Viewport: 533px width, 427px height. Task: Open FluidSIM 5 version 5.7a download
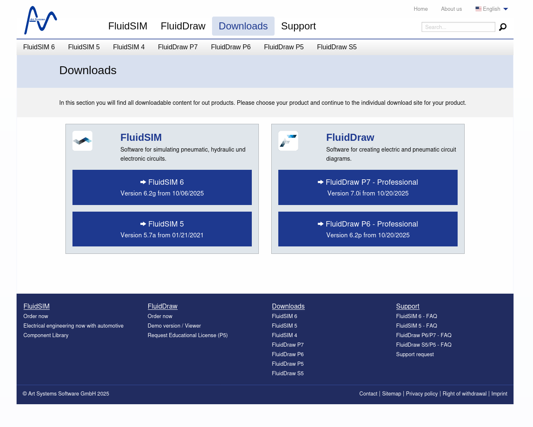[x=162, y=229]
